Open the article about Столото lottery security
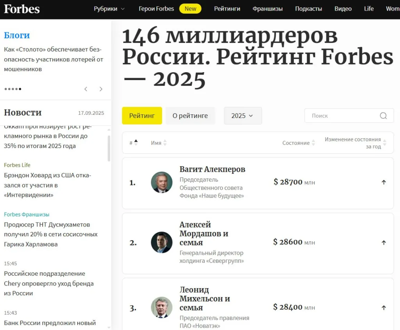The height and width of the screenshot is (330, 400). (x=54, y=59)
